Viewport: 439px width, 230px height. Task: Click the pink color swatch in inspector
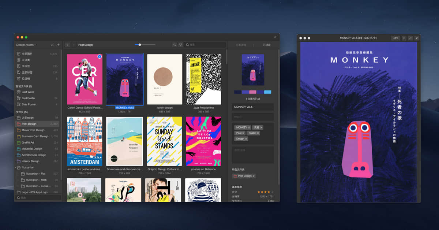(x=253, y=92)
